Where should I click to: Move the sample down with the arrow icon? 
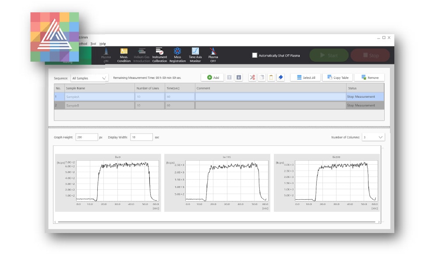239,77
